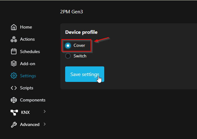This screenshot has height=139, width=197.
Task: Choose the Switch profile label text
Action: [80, 56]
